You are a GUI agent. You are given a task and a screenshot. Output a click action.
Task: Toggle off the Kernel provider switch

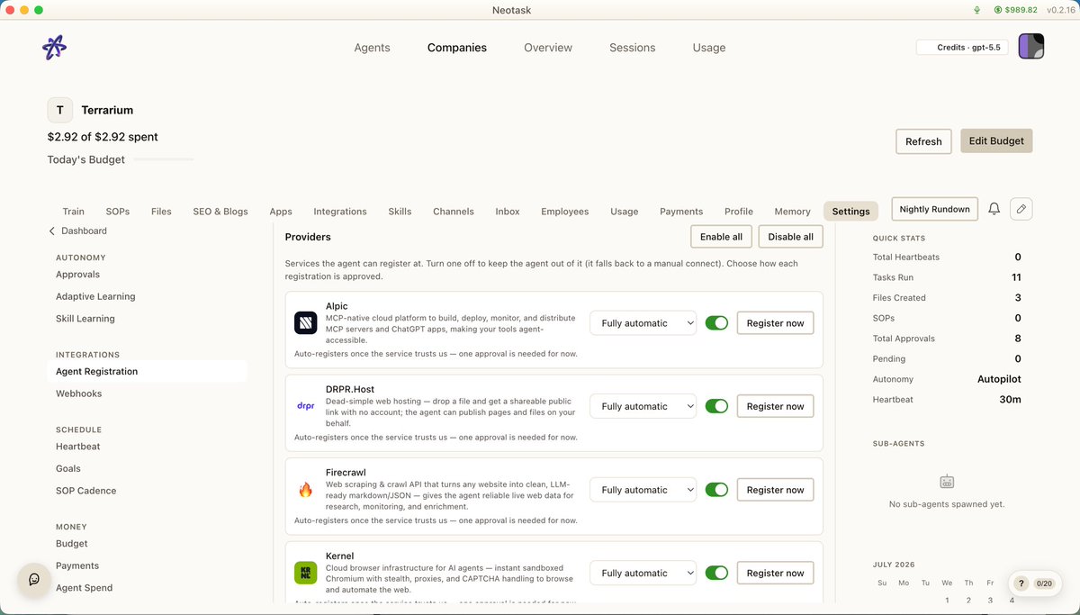(x=716, y=573)
